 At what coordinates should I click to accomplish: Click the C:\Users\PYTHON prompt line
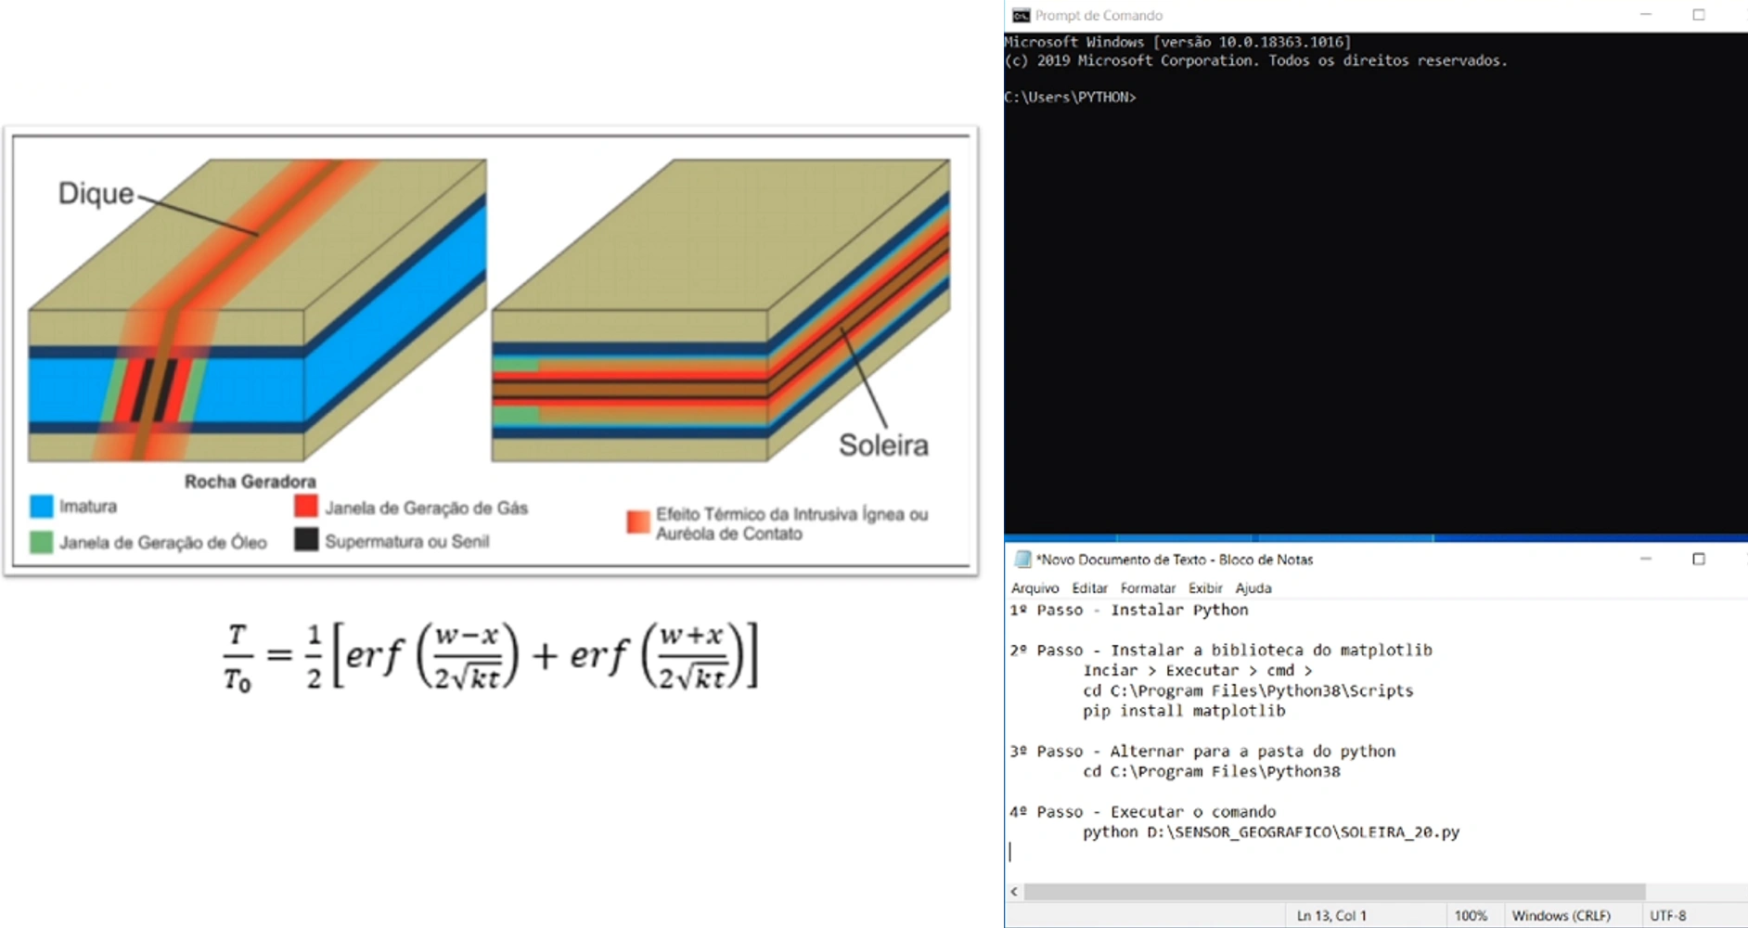click(1072, 97)
